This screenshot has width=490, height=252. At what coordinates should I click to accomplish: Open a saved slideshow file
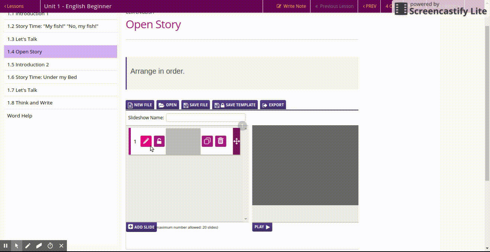[168, 105]
